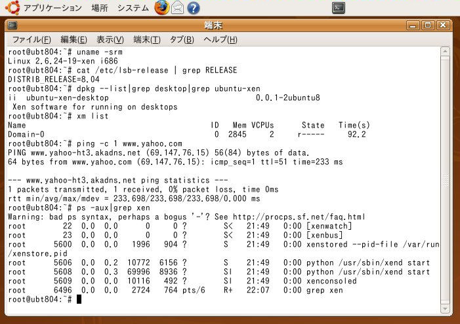Click the '[xenwatch]' process name
This screenshot has width=460, height=324.
pos(329,226)
